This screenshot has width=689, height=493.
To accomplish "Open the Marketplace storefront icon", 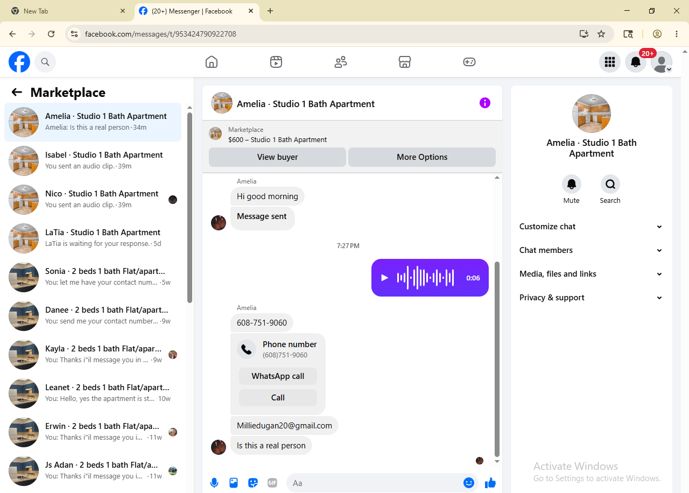I will coord(405,62).
